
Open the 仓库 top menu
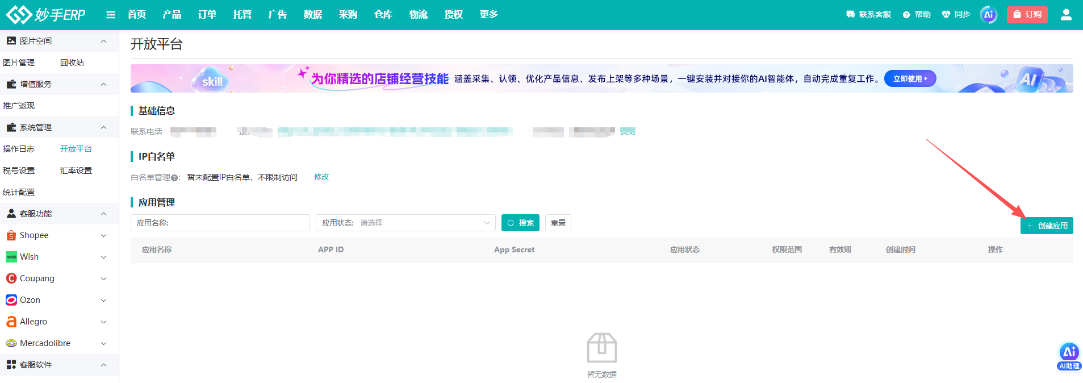pos(383,15)
